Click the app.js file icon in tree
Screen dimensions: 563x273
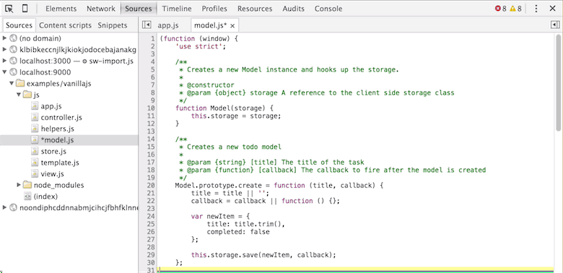point(35,106)
